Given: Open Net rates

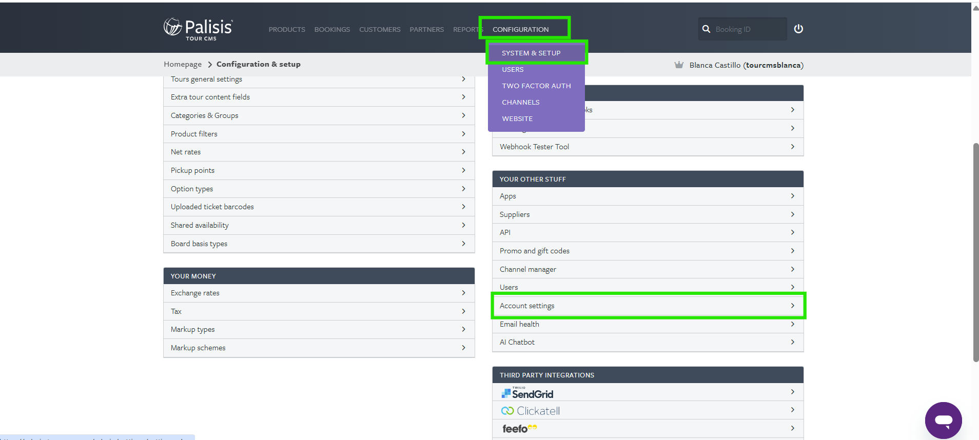Looking at the screenshot, I should (x=319, y=152).
